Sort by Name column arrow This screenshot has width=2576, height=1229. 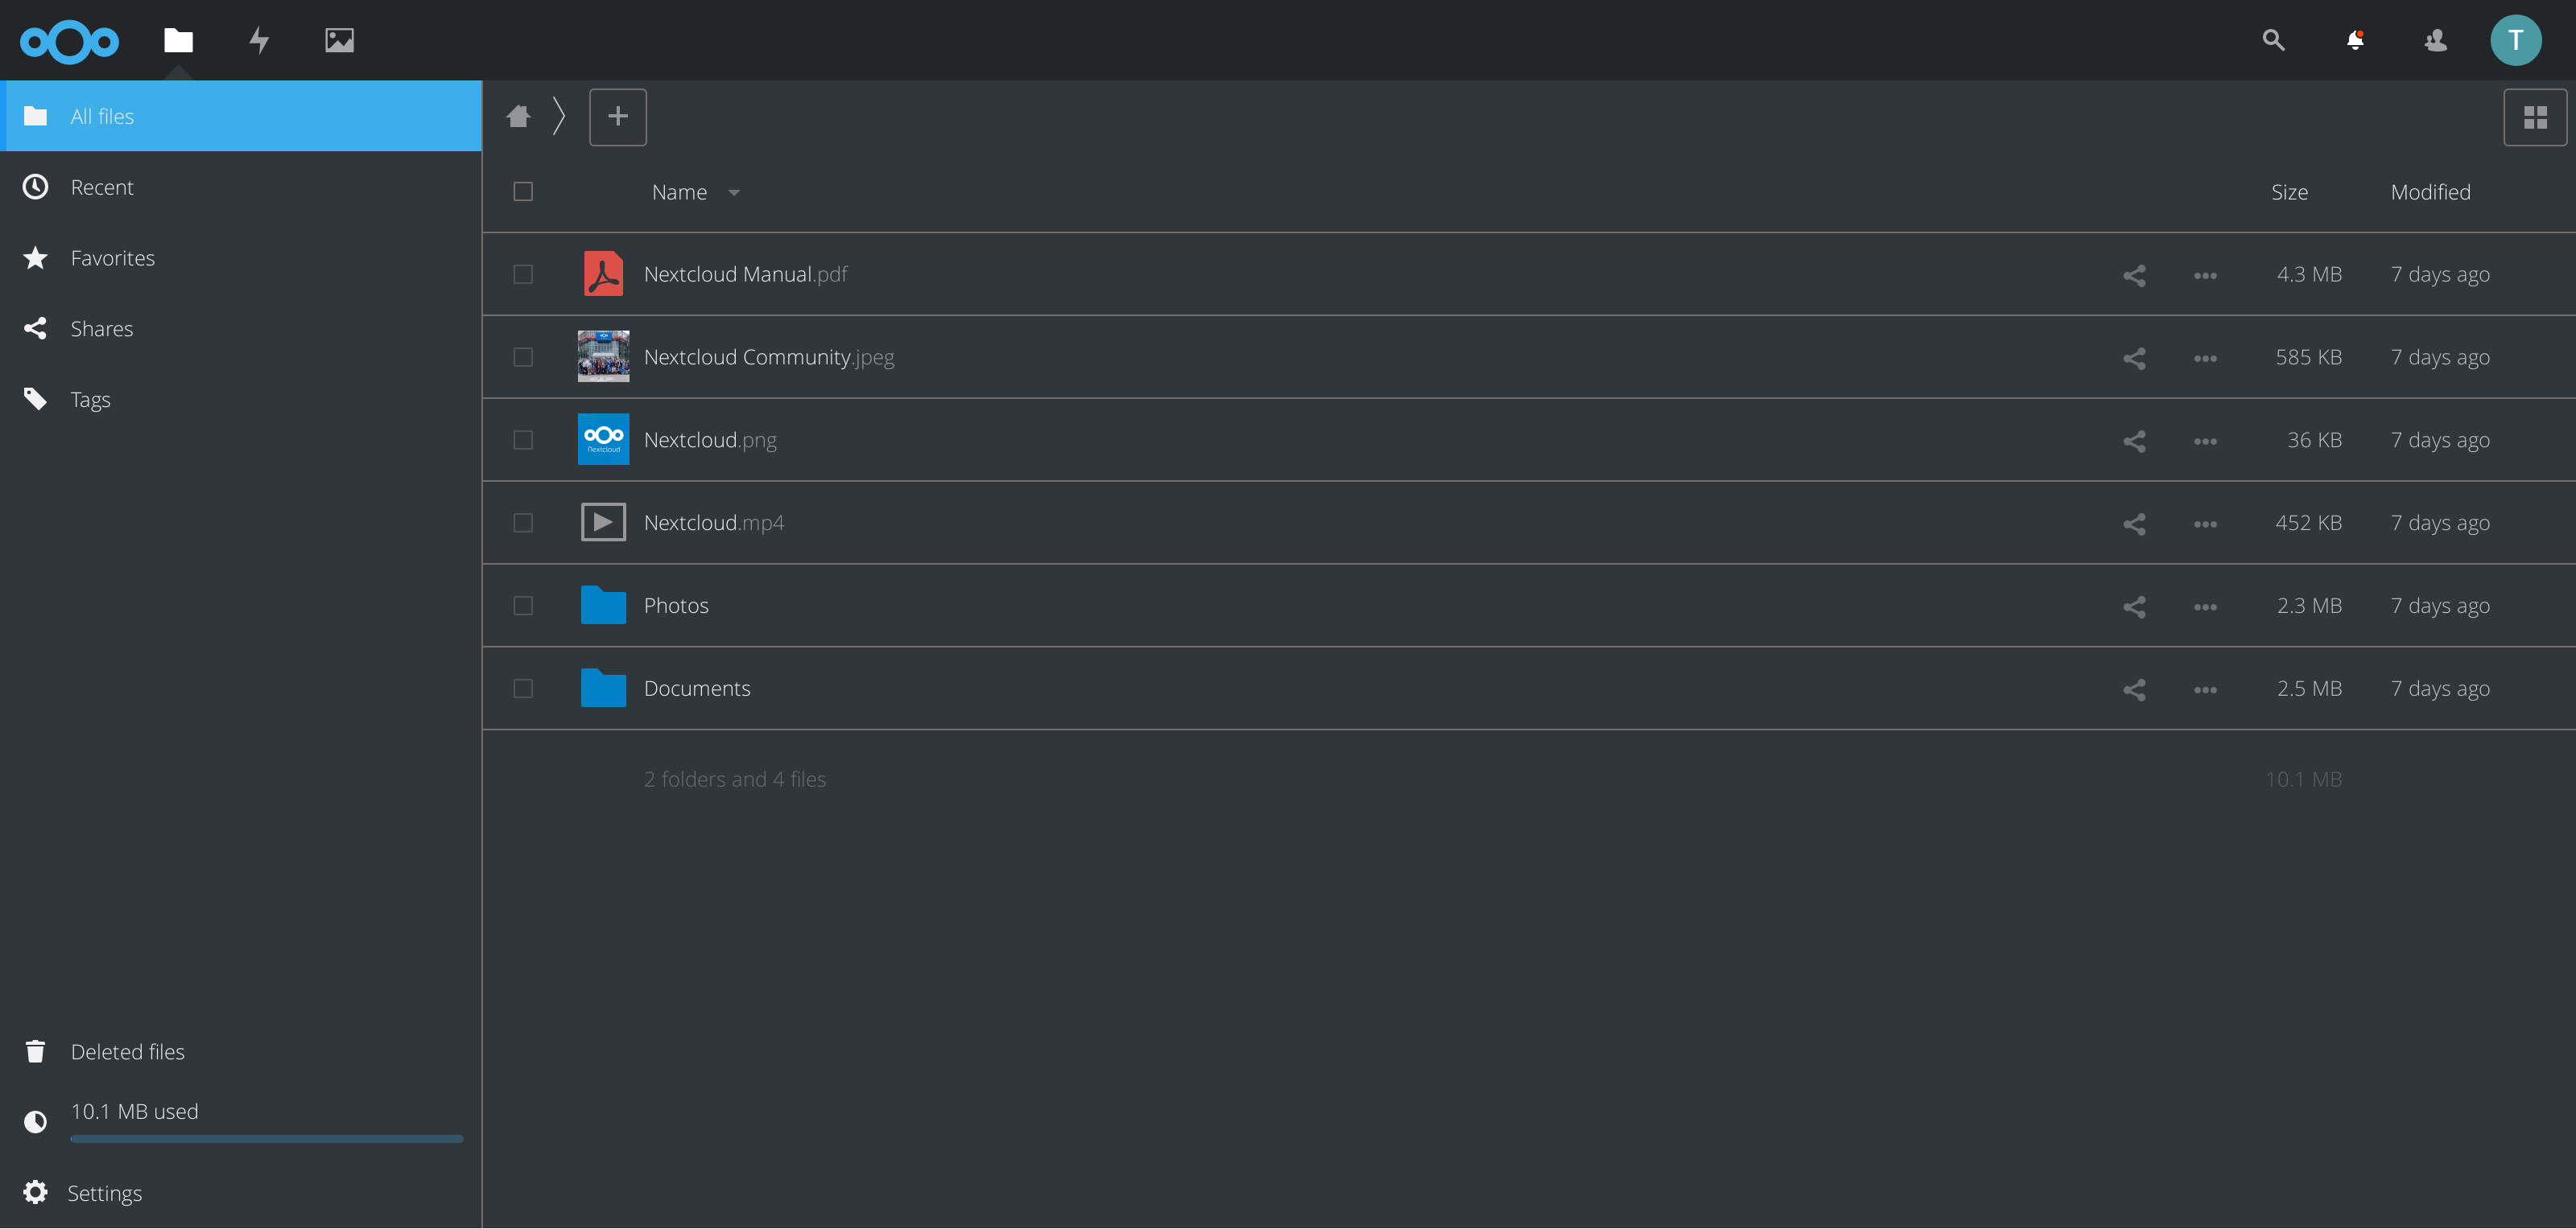[734, 193]
